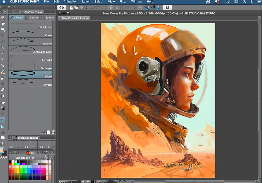
Task: Select the Zoom magnifier tool
Action: click(3, 18)
